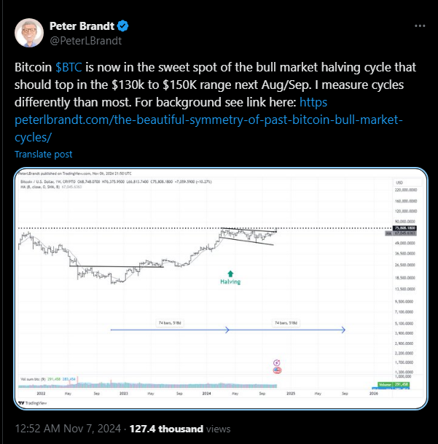The width and height of the screenshot is (438, 444).
Task: Click the blue verified badge
Action: (125, 27)
